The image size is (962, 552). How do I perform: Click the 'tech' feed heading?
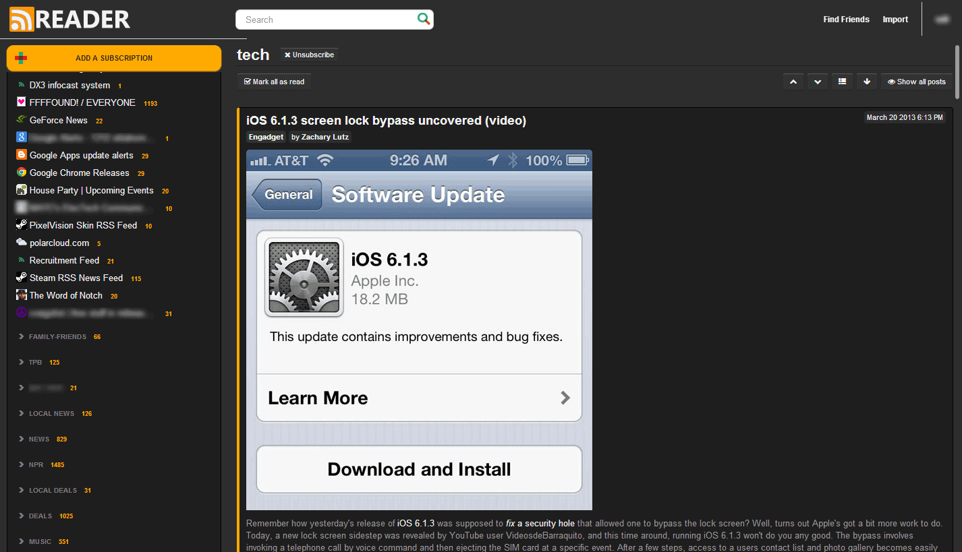coord(253,55)
